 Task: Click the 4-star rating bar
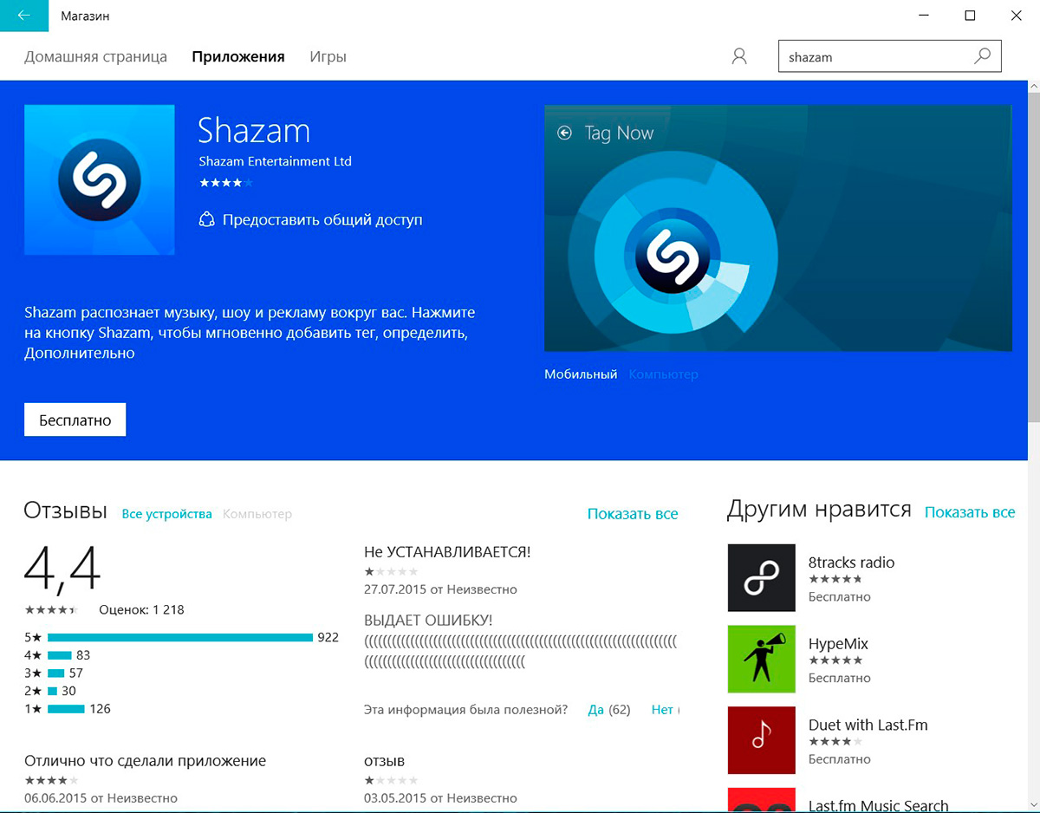point(59,655)
